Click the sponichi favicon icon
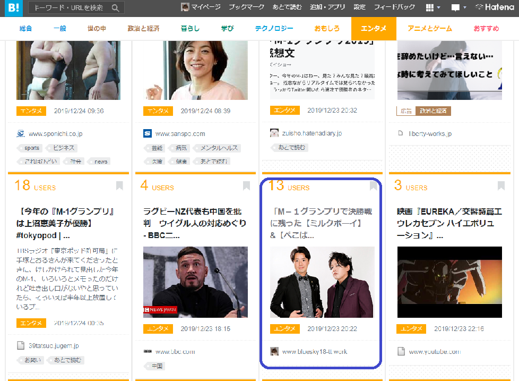 [21, 133]
